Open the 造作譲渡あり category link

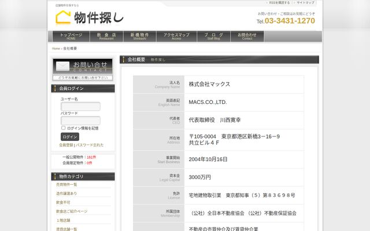[x=66, y=193]
